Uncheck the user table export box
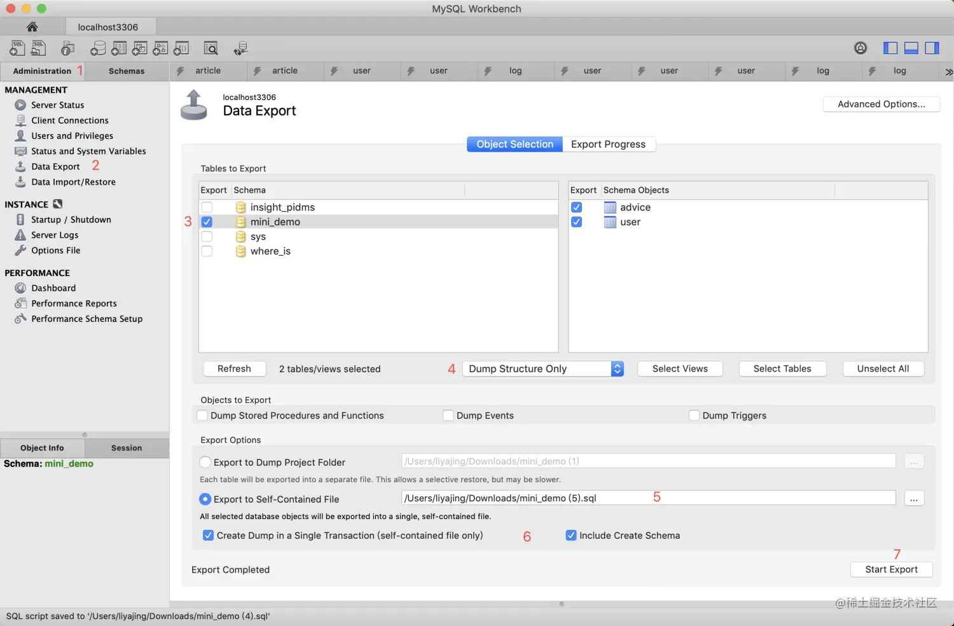This screenshot has width=954, height=626. coord(576,222)
